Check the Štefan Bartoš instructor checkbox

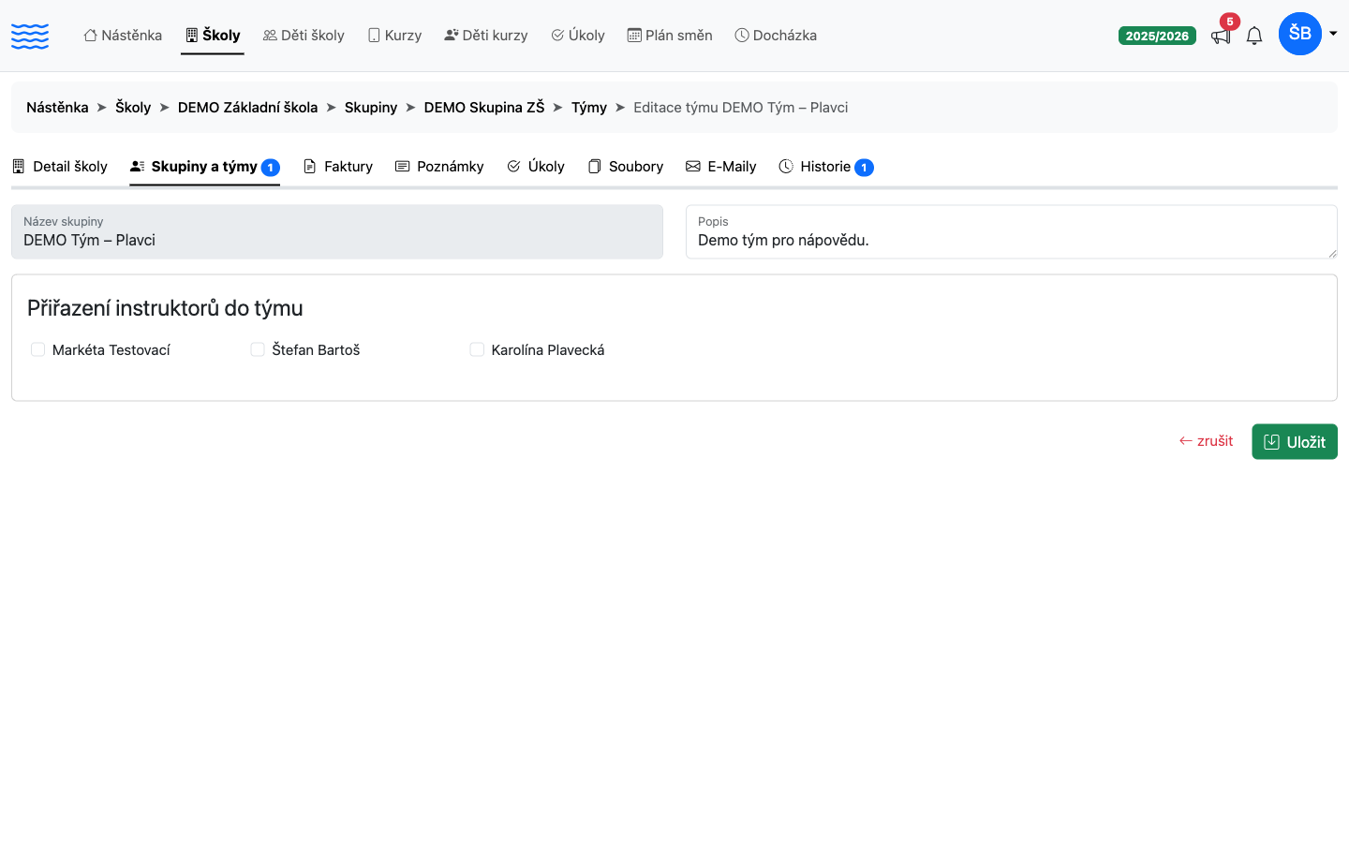point(258,349)
